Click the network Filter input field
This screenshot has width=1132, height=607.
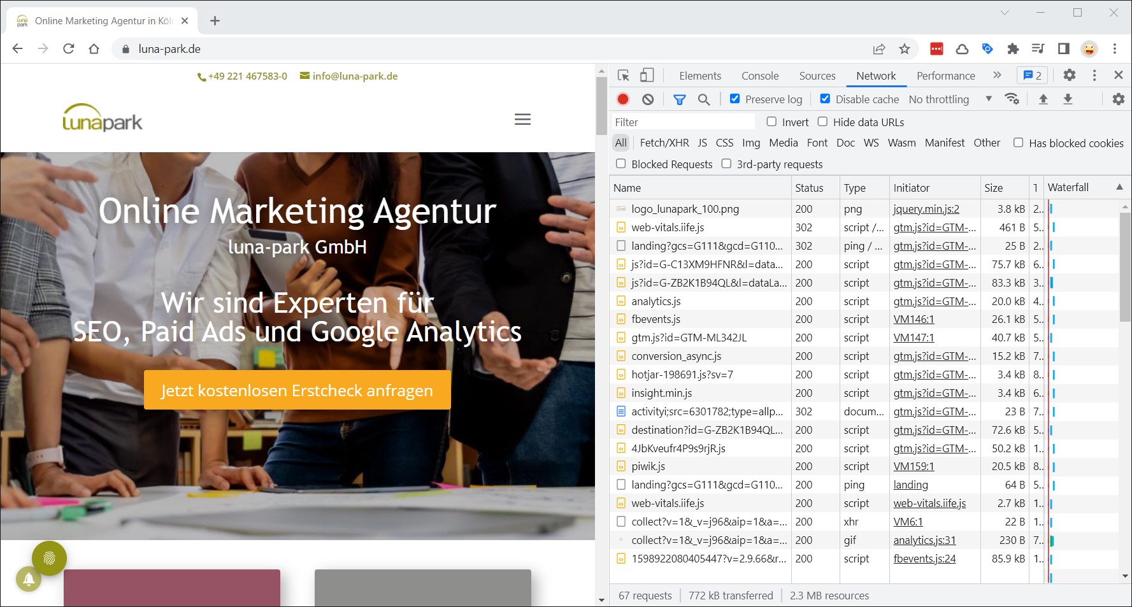tap(683, 122)
